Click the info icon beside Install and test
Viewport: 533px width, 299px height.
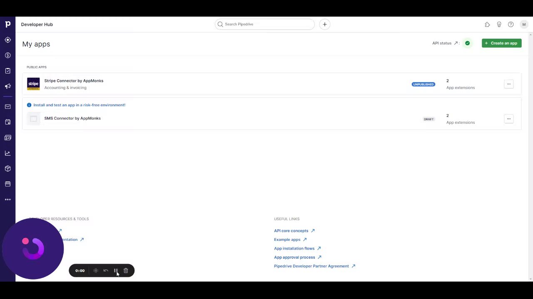tap(29, 105)
